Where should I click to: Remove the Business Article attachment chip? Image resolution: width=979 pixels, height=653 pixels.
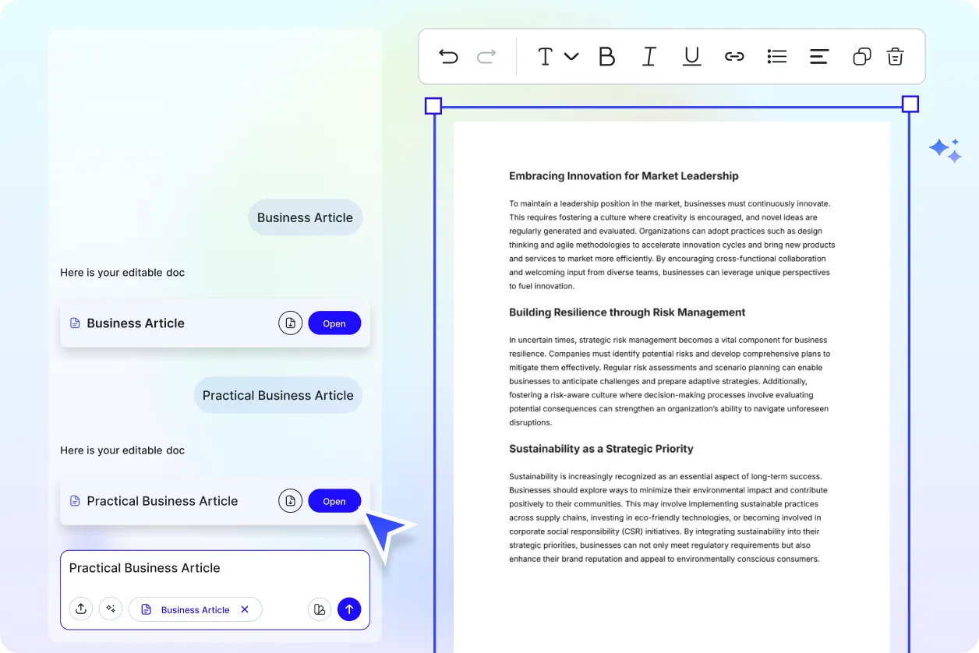point(245,609)
